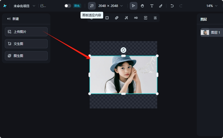Open the 14% zoom level dropdown
The height and width of the screenshot is (138, 223).
click(212, 6)
